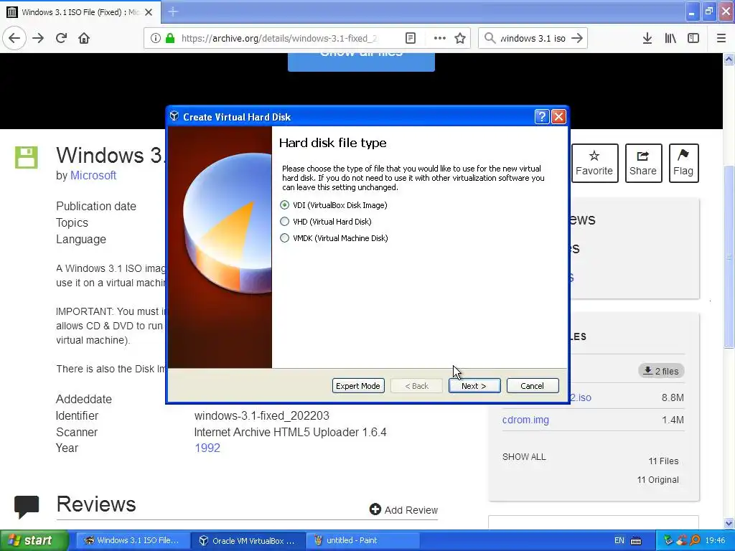Switch to Windows 3.1 ISO File taskbar item
Viewport: 735px width, 551px height.
point(133,540)
